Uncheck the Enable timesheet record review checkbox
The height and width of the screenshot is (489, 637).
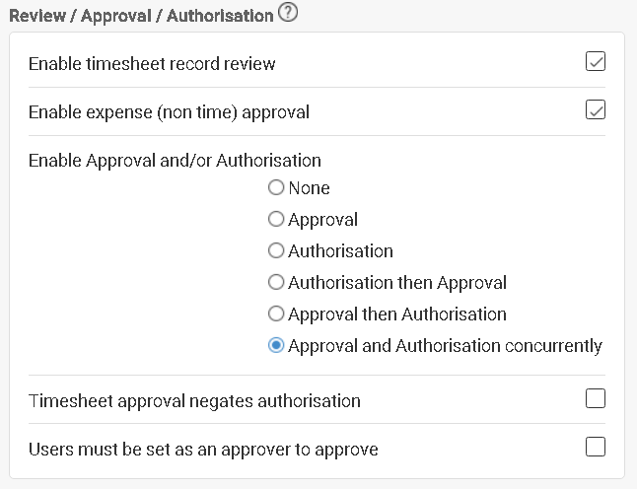596,61
